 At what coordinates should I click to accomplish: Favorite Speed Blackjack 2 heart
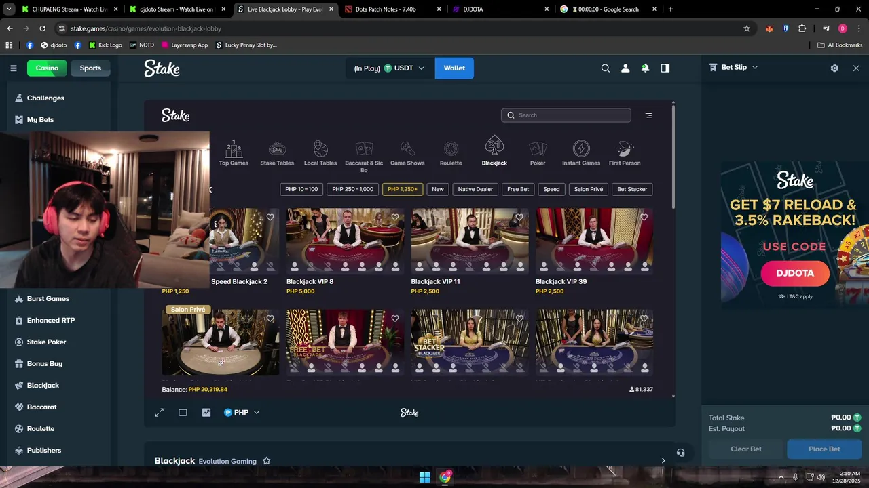(270, 218)
